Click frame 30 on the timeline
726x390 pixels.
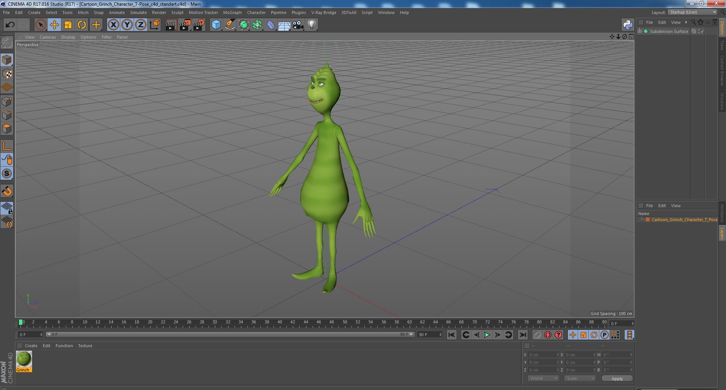pos(215,322)
